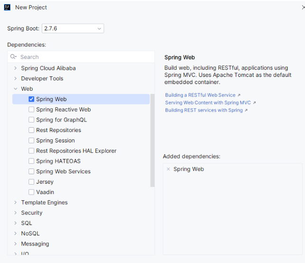Enable Spring Session dependency checkbox
Viewport: 305px width, 263px height.
31,141
